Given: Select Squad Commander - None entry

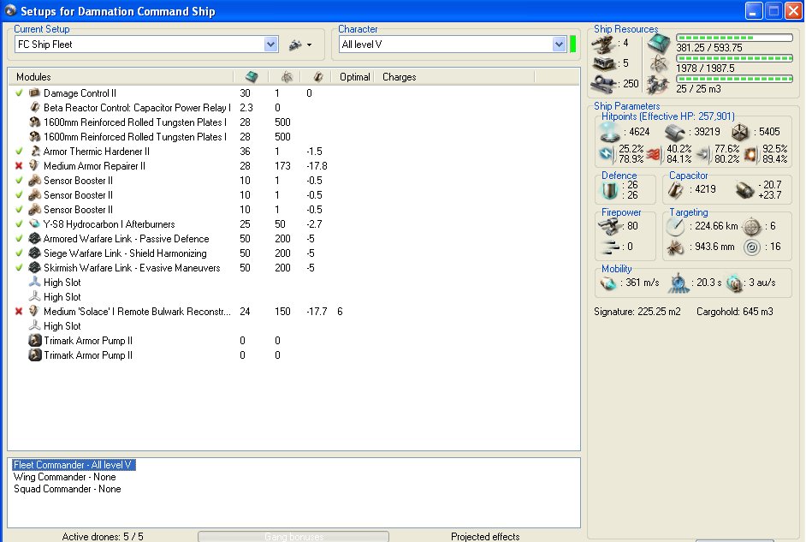Looking at the screenshot, I should [68, 489].
